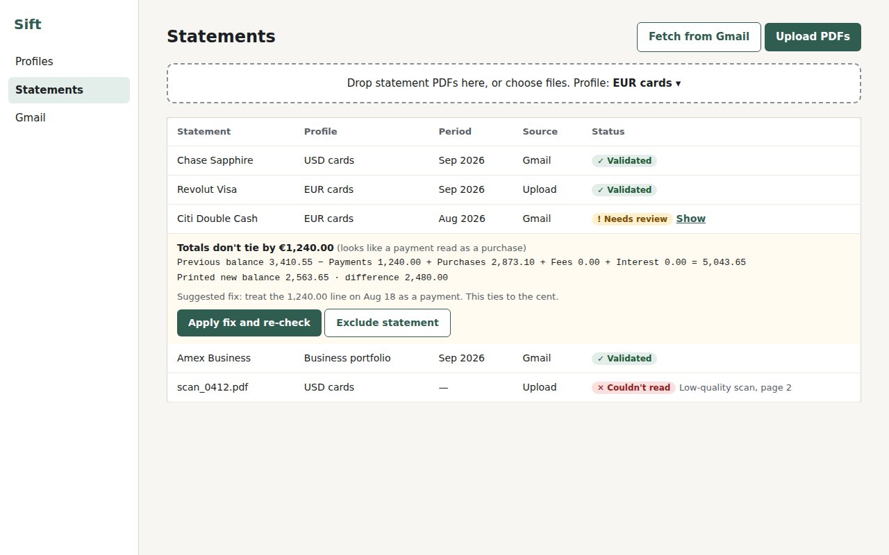
Task: Click Validated badge for Revolut Visa
Action: click(624, 190)
